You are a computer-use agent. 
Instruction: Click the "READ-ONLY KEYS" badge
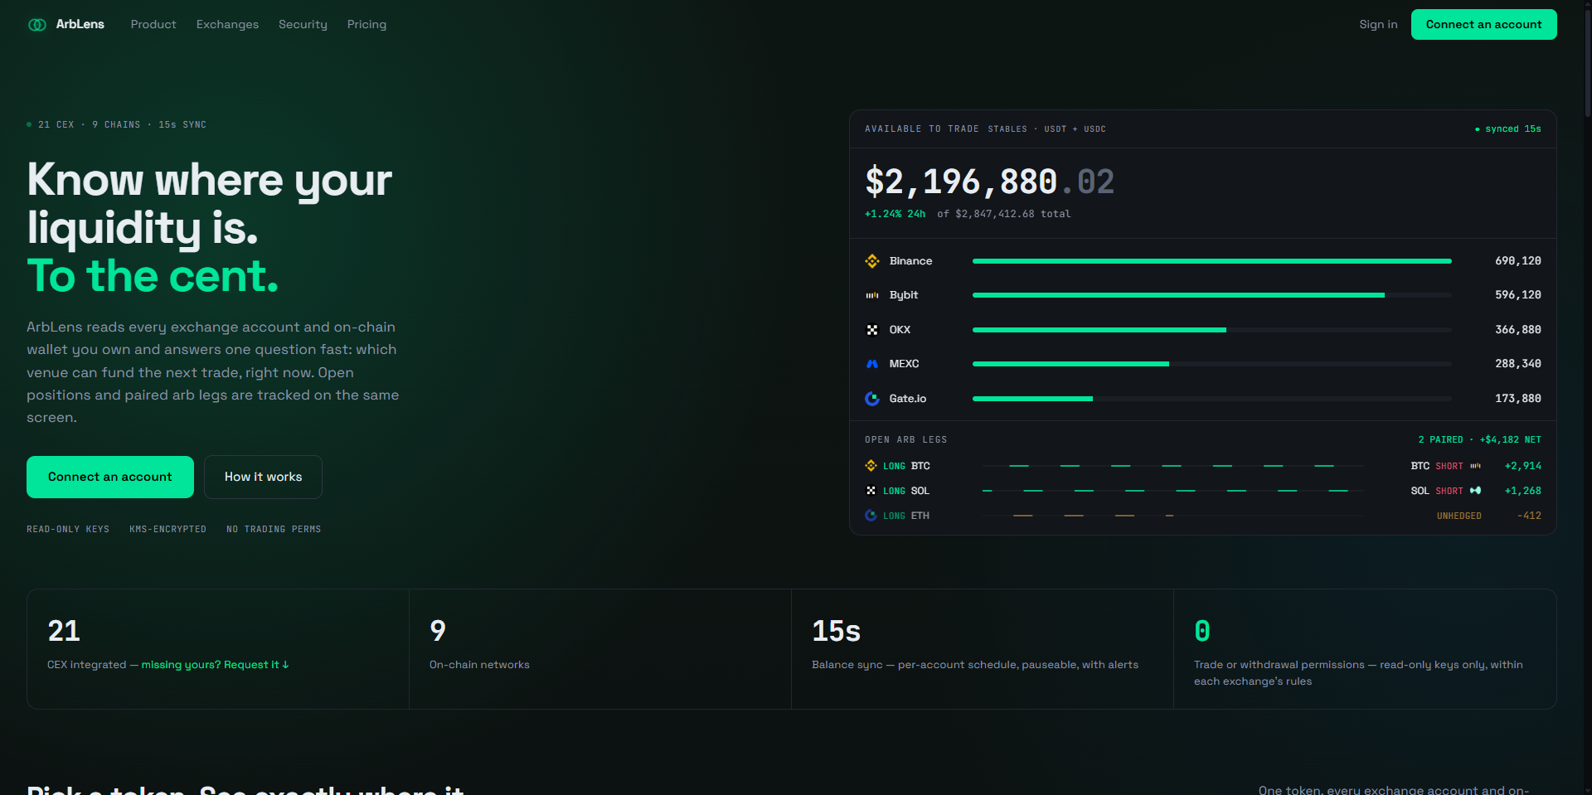(x=68, y=530)
